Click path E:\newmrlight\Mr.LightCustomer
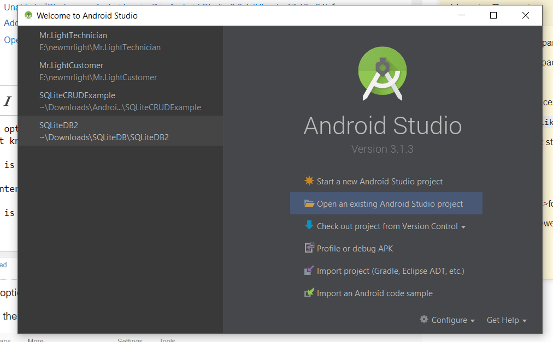 (x=98, y=77)
